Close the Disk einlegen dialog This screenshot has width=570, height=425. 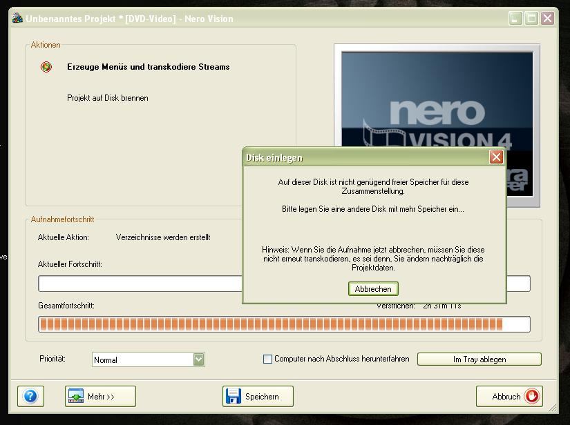pos(496,157)
